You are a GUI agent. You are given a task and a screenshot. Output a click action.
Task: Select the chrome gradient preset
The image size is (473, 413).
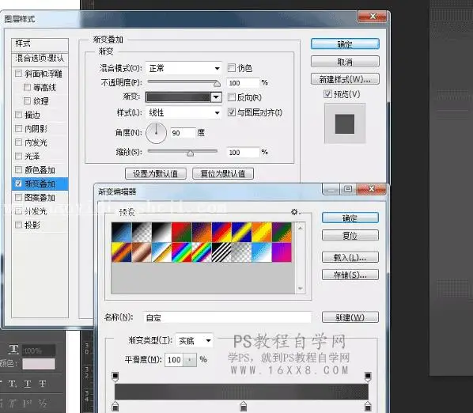pyautogui.click(x=161, y=252)
